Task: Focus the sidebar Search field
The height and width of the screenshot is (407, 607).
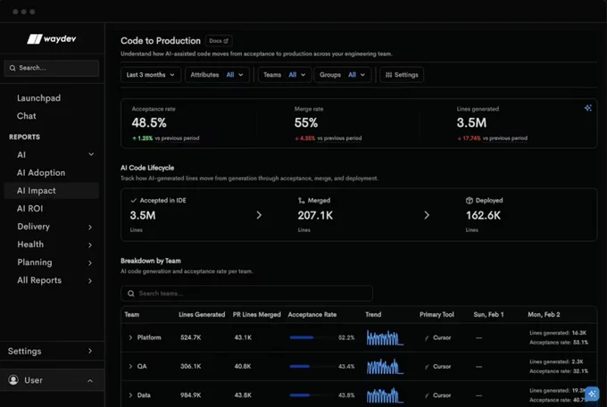Action: [x=52, y=68]
